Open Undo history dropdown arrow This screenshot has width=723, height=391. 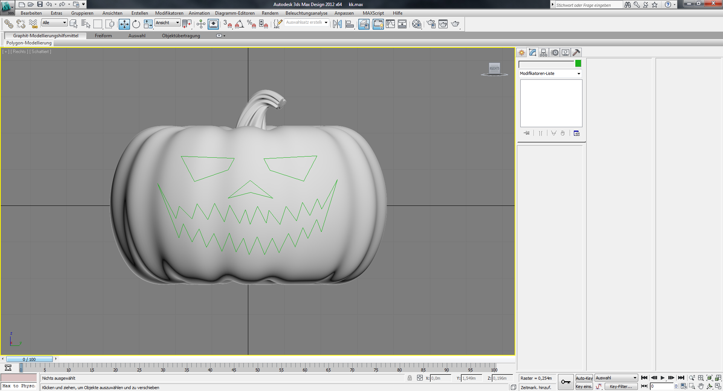click(55, 5)
